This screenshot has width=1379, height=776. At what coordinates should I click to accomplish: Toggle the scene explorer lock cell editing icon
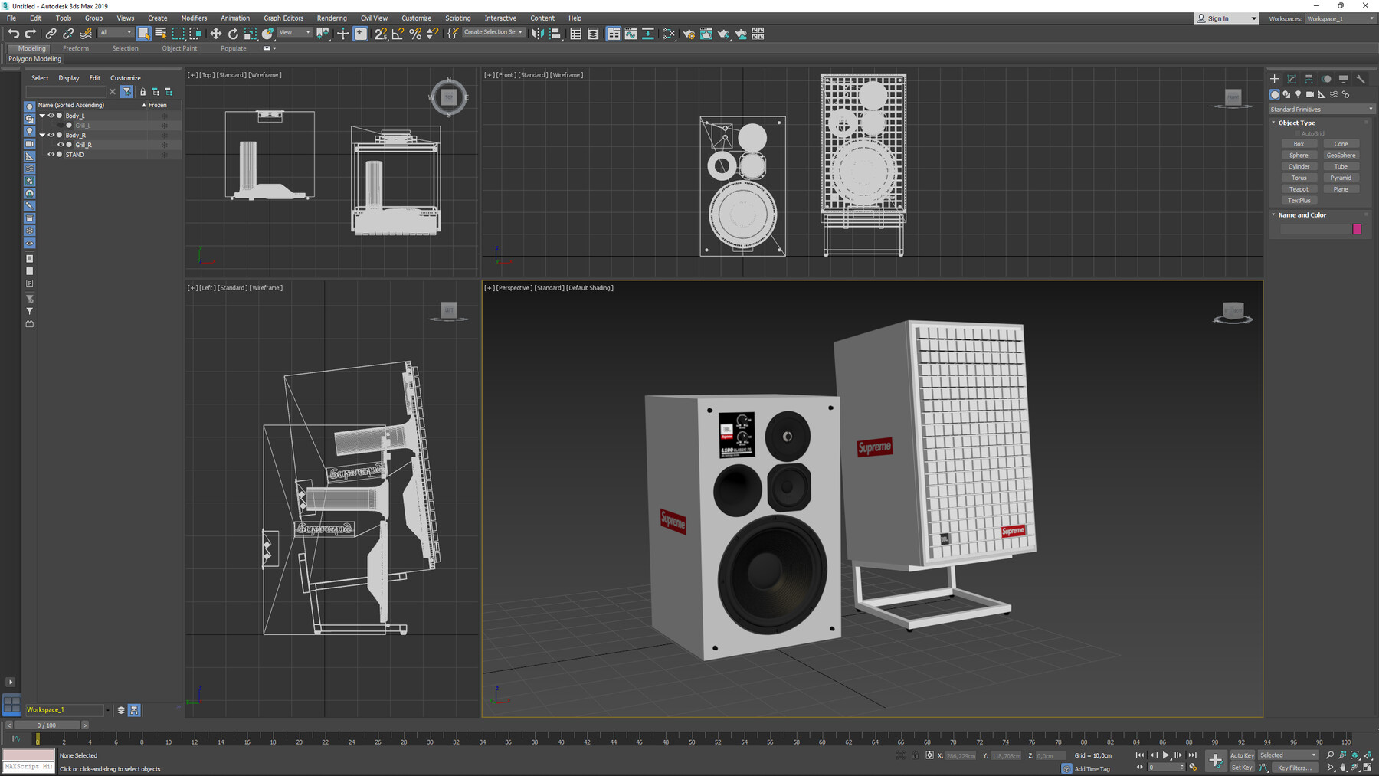point(142,92)
